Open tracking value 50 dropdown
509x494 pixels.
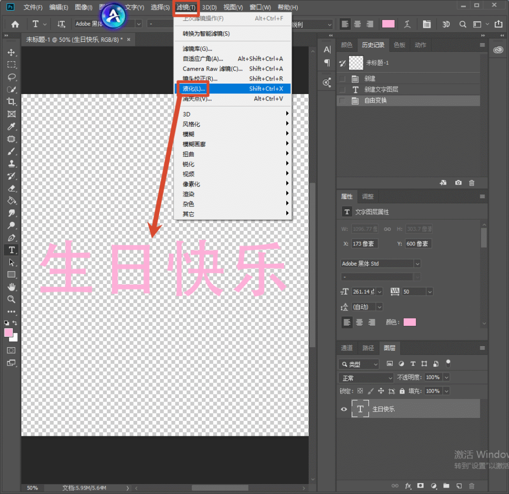click(429, 292)
